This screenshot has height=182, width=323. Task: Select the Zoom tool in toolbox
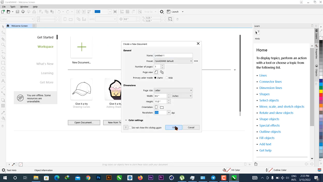[3, 45]
